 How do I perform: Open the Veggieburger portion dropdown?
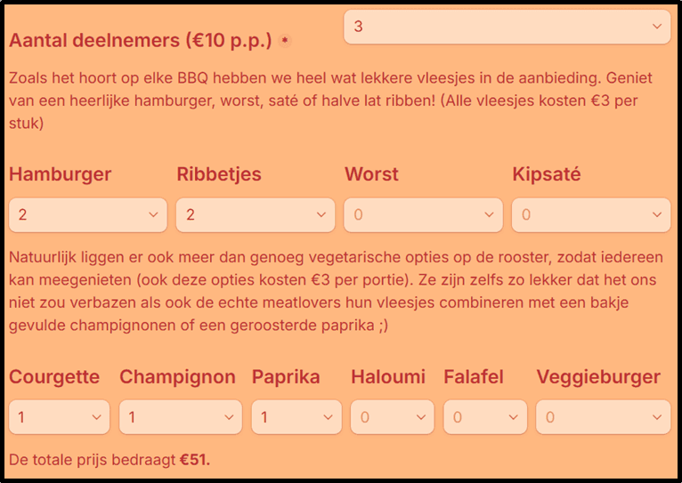603,417
